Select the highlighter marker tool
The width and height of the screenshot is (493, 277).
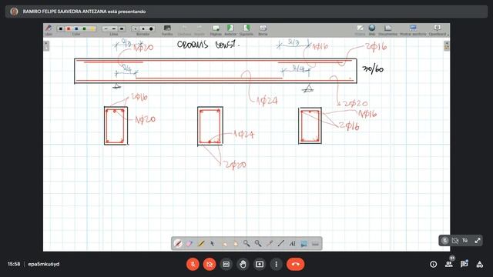[x=200, y=243]
